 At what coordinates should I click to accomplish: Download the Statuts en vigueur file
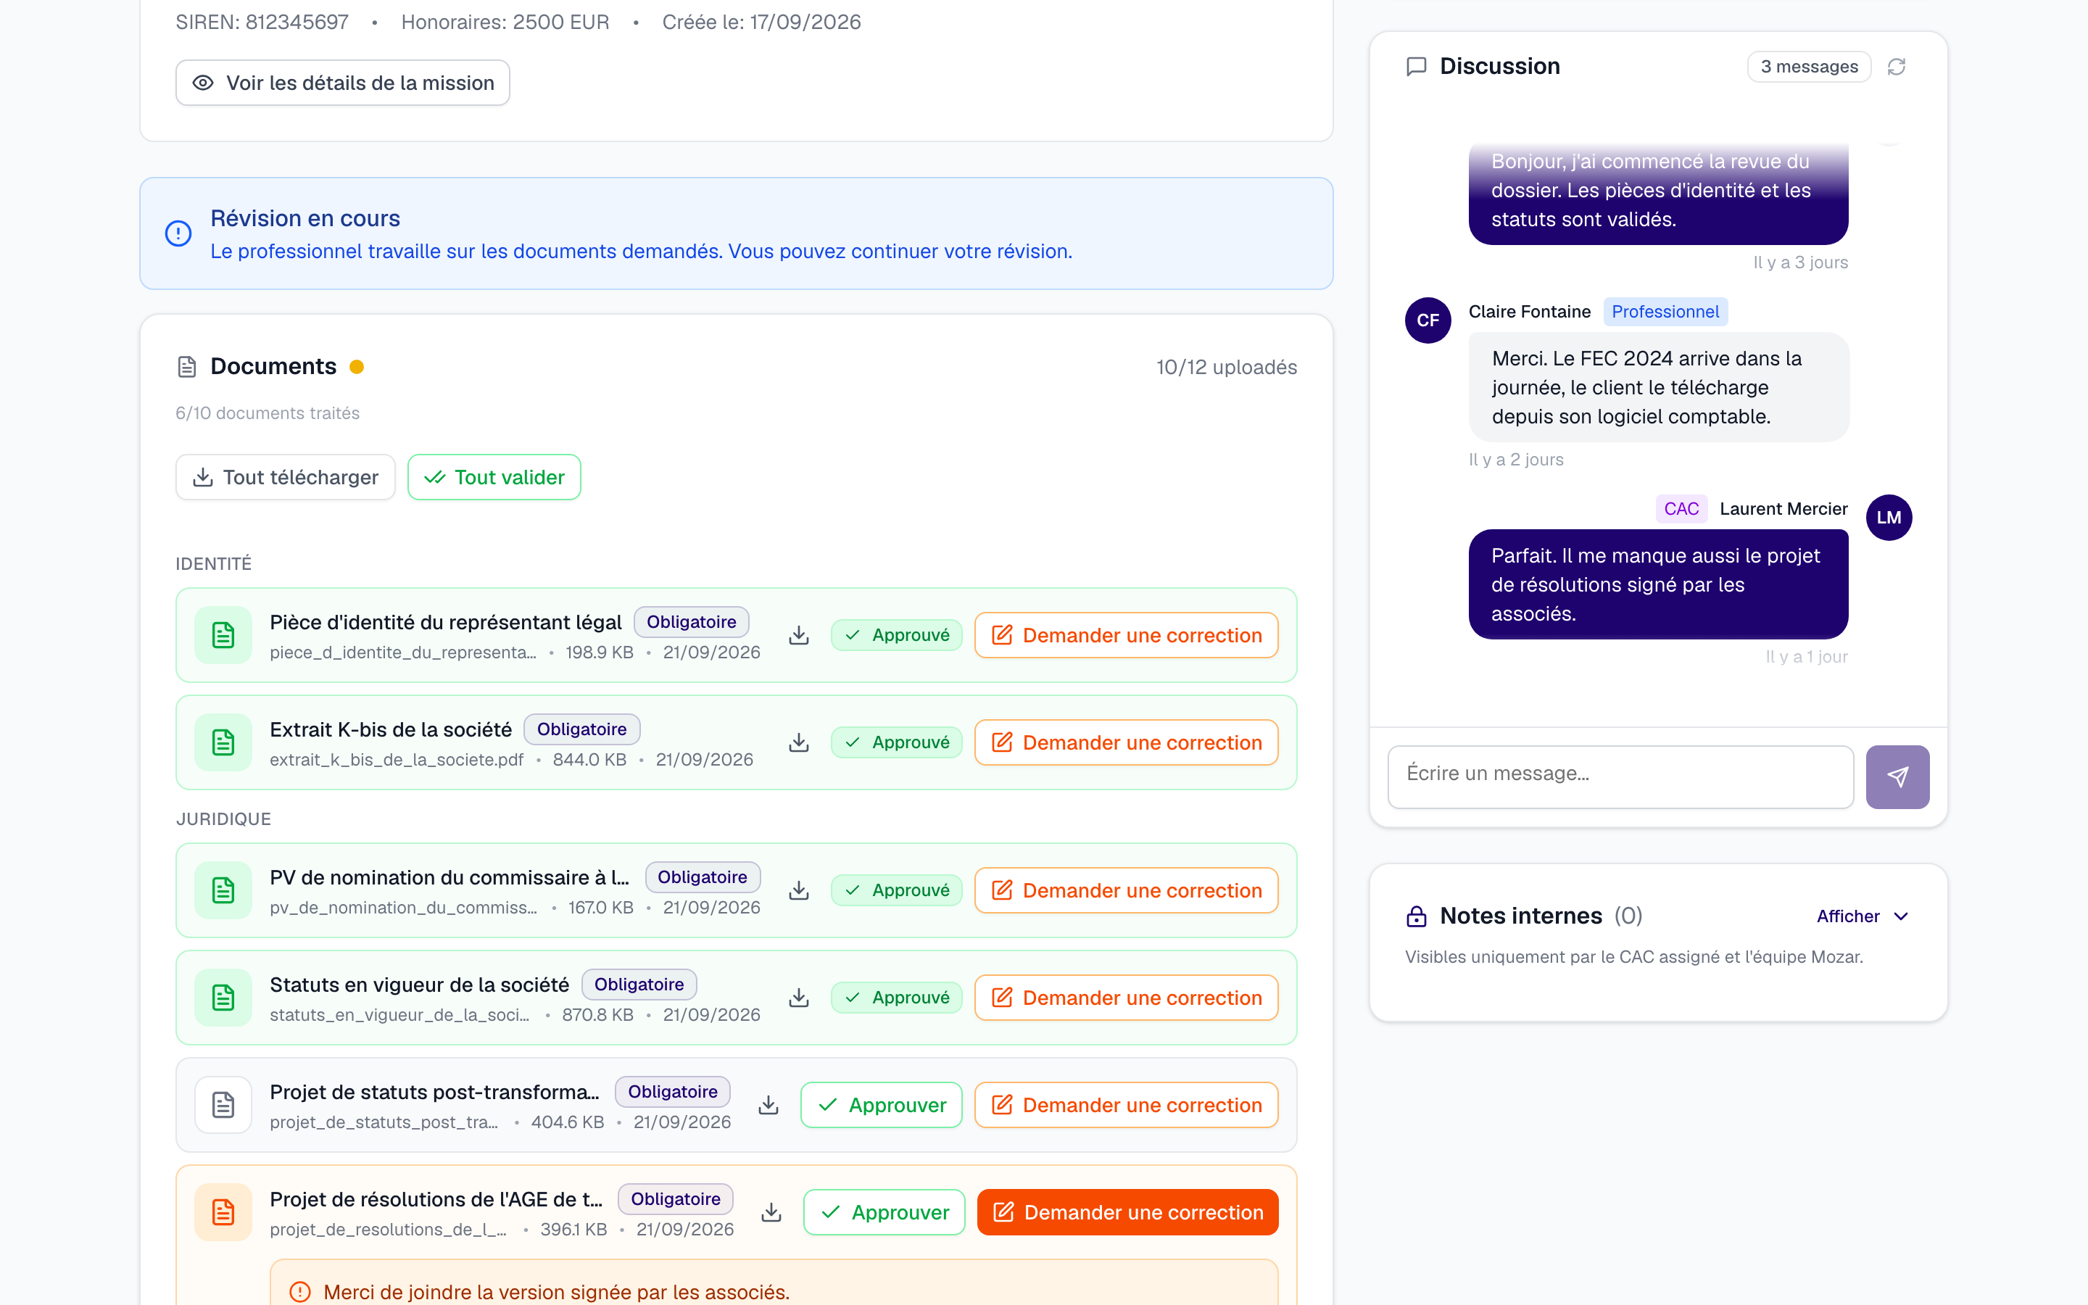799,998
